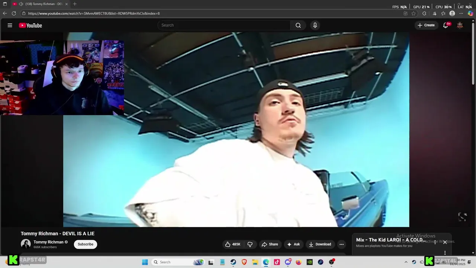Viewport: 476px width, 268px height.
Task: Open the Mix - The Kid LAROI playlist title
Action: coord(391,240)
